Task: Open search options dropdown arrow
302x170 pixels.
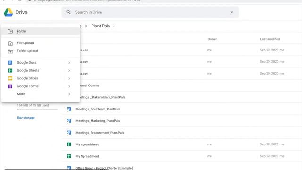Action: point(232,12)
